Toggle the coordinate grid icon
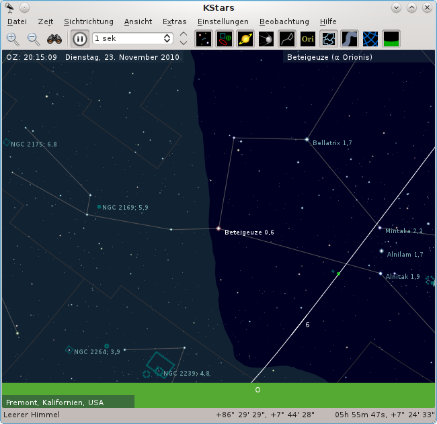This screenshot has width=437, height=424. point(370,39)
